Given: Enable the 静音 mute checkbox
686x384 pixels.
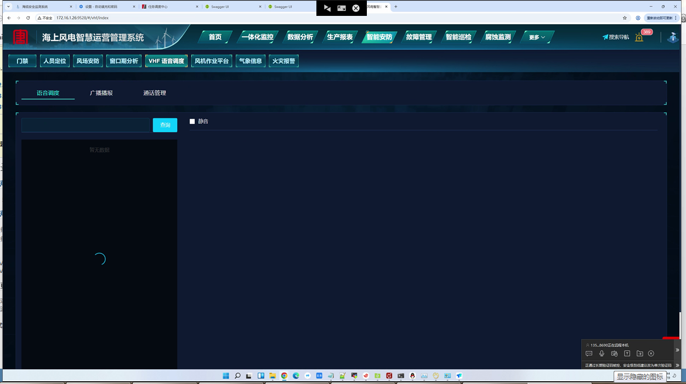Looking at the screenshot, I should pyautogui.click(x=192, y=122).
